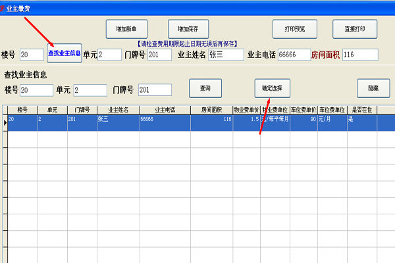This screenshot has width=395, height=263.
Task: Focus 单元 field in search panel
Action: [x=90, y=90]
